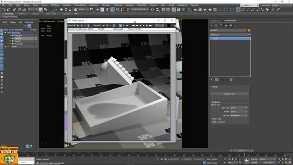Open the Rendered Frame Window icon

pyautogui.click(x=200, y=9)
